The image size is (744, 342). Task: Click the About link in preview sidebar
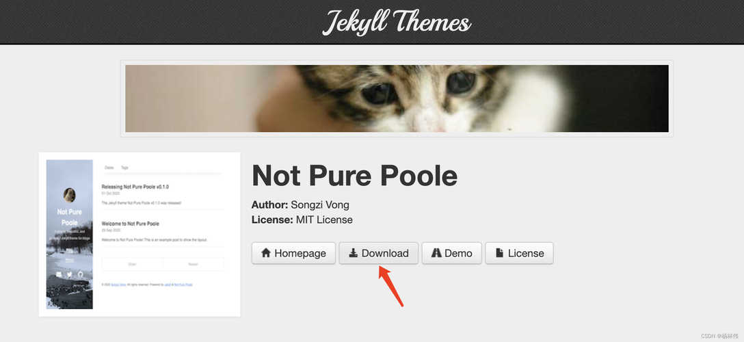point(69,261)
